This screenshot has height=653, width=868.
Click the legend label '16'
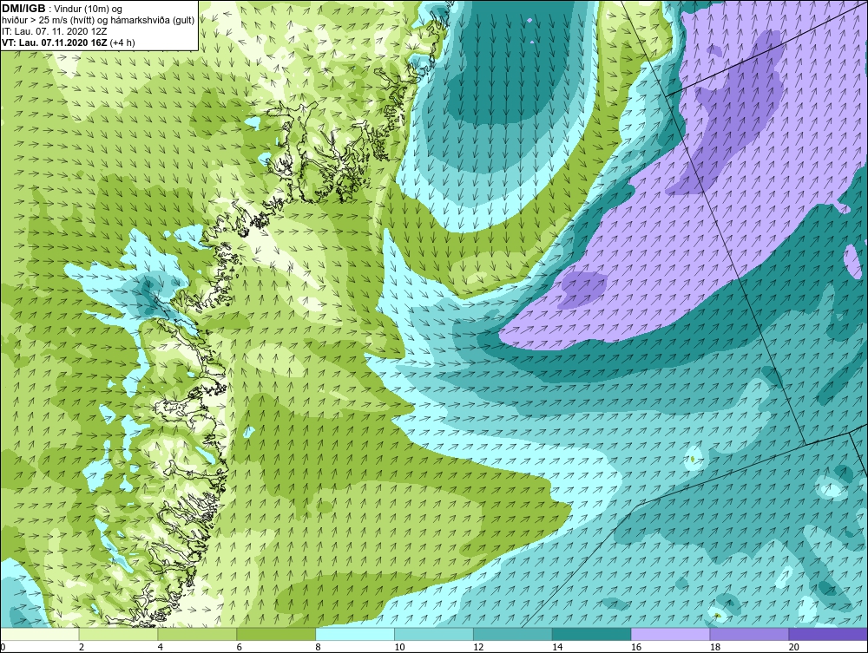[635, 647]
